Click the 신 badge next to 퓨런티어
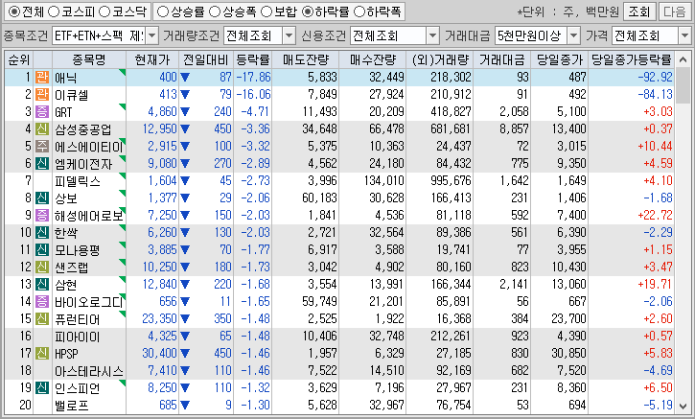The width and height of the screenshot is (695, 419). [42, 318]
